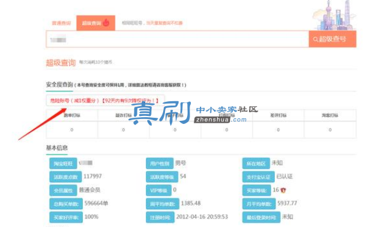Click the 普通会员 membership value
Viewport: 387px width, 227px height.
[x=90, y=190]
